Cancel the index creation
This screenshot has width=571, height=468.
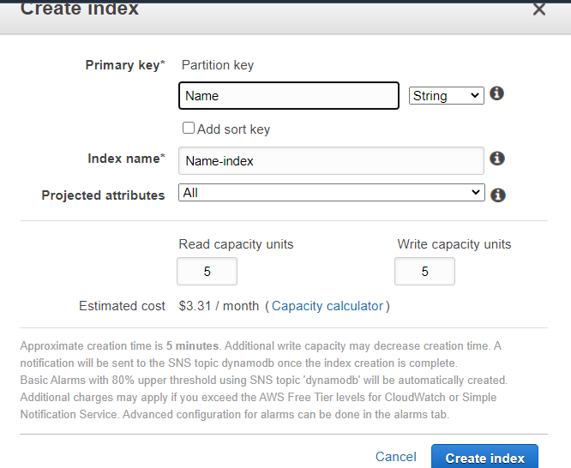[x=396, y=457]
